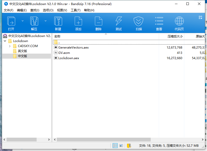Click the 新建 (New archive) toolbar icon
207x151 pixels.
[x=58, y=21]
